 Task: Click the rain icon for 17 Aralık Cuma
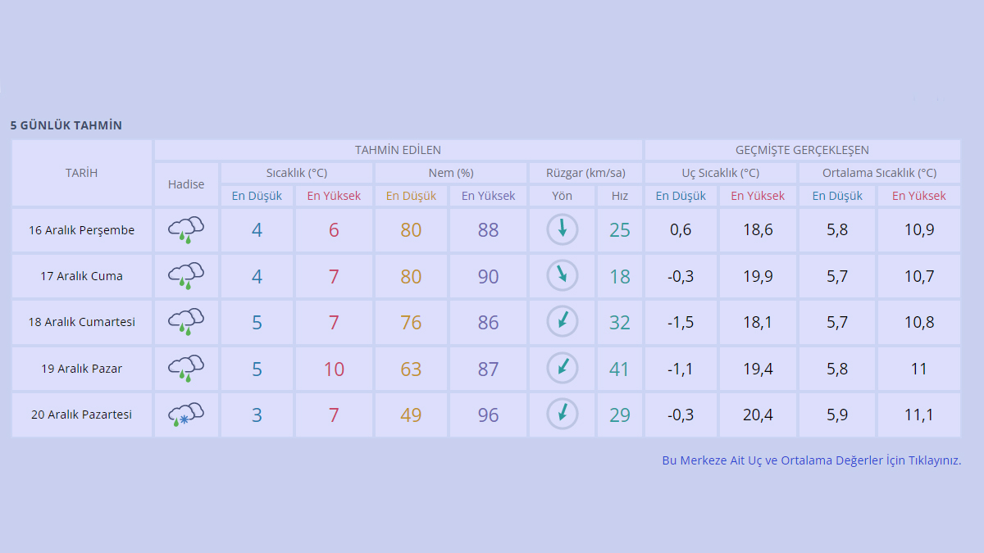click(186, 276)
